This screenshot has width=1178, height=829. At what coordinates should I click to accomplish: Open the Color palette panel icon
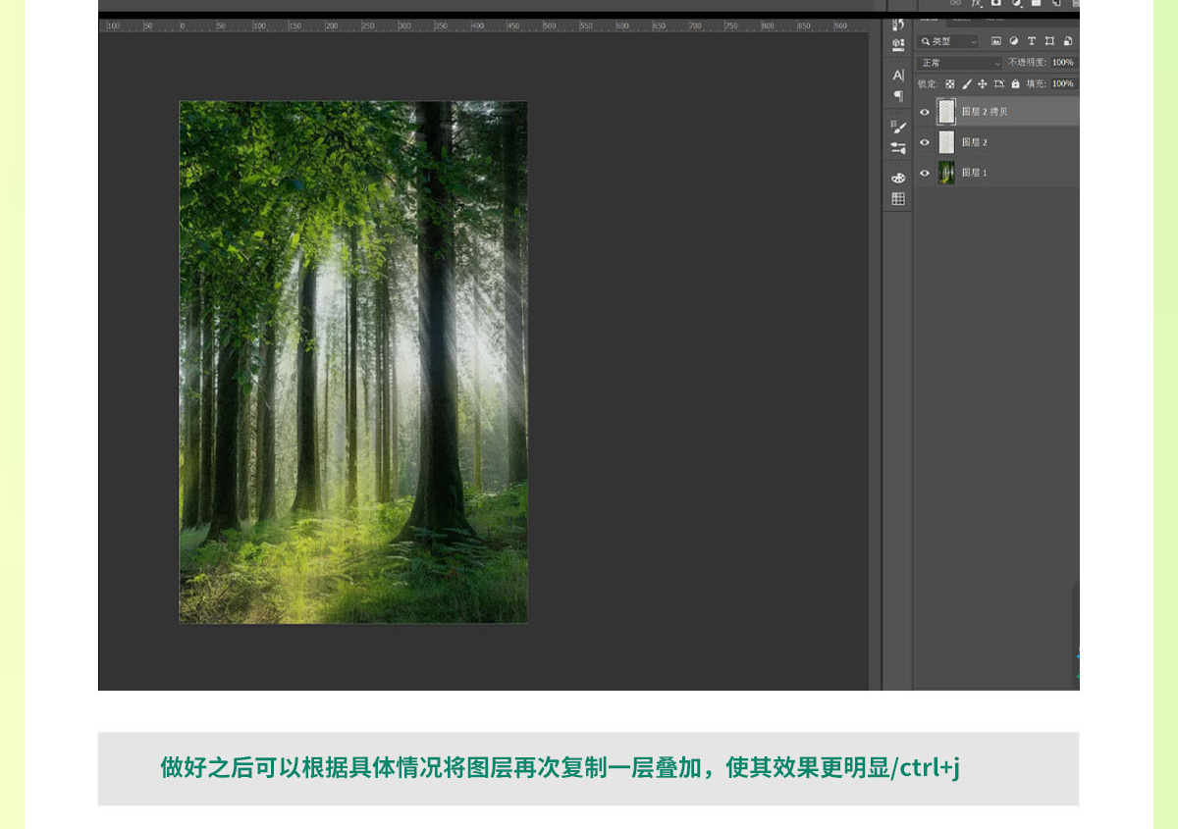pyautogui.click(x=898, y=178)
